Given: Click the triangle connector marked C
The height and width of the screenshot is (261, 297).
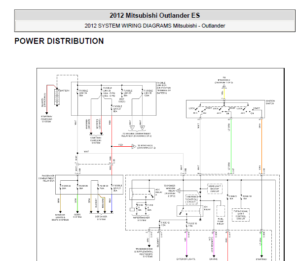Looking at the screenshot, I should pyautogui.click(x=132, y=128).
